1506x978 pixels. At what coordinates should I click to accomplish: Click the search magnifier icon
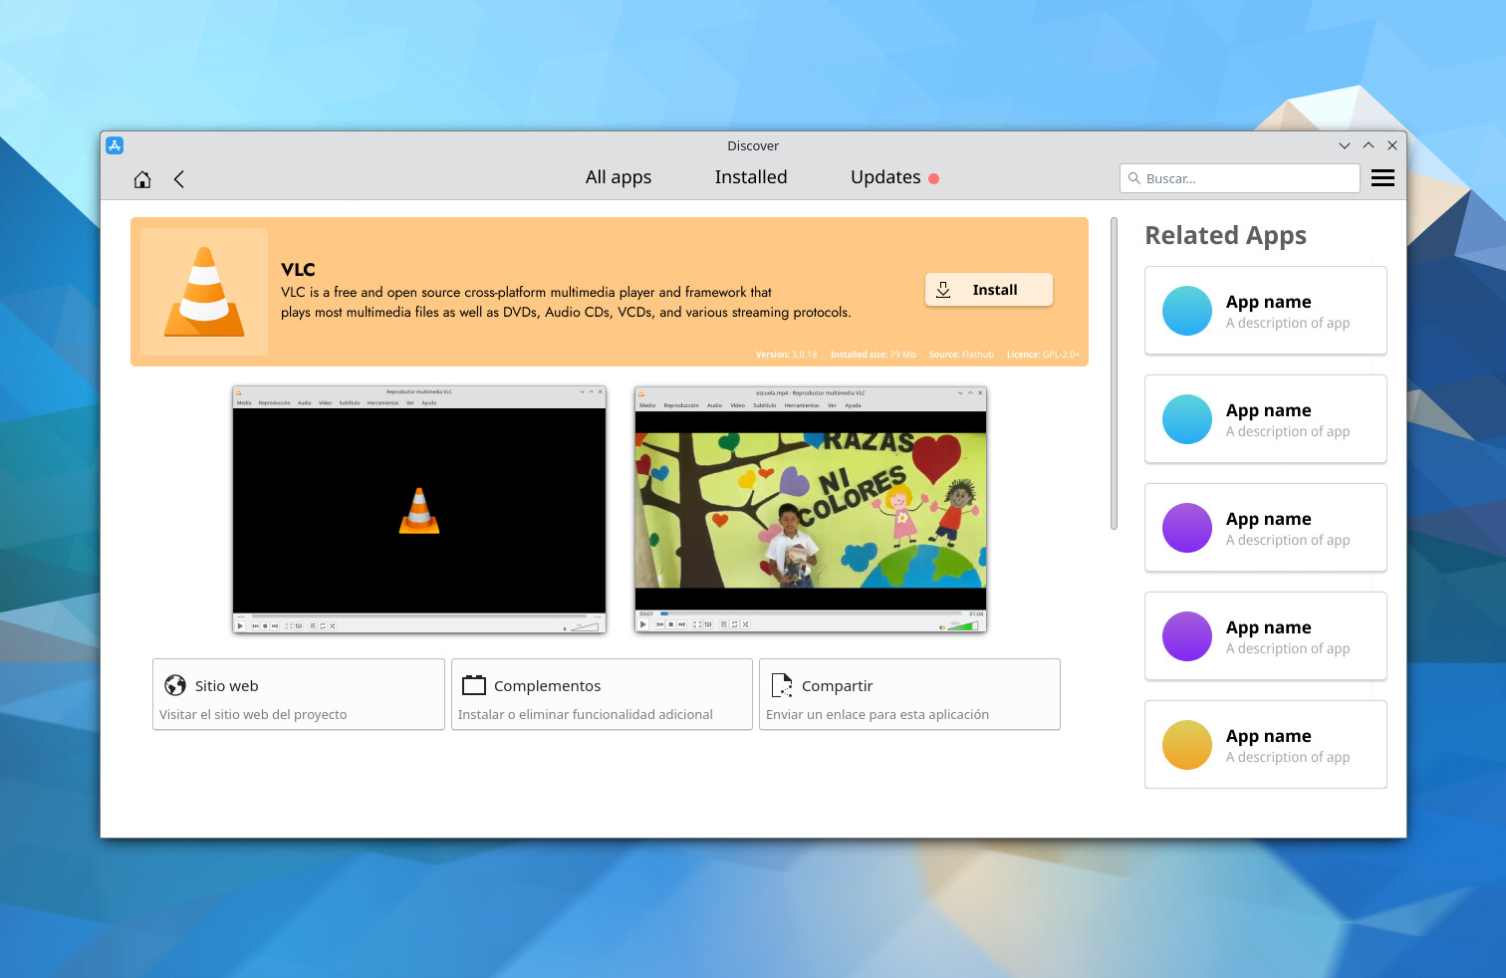point(1133,178)
